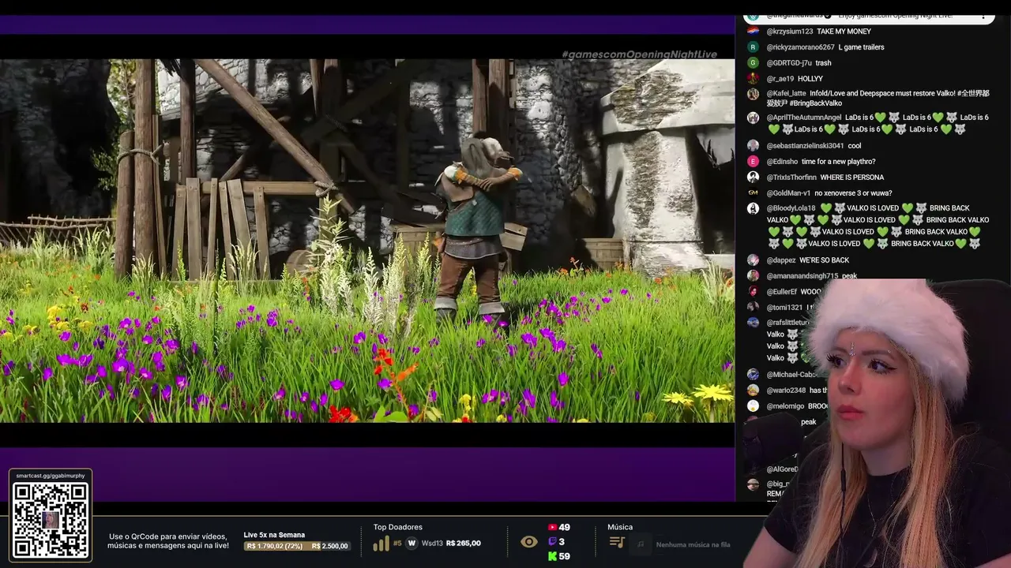
Task: Click BloodyLola18's profile avatar
Action: [x=753, y=209]
